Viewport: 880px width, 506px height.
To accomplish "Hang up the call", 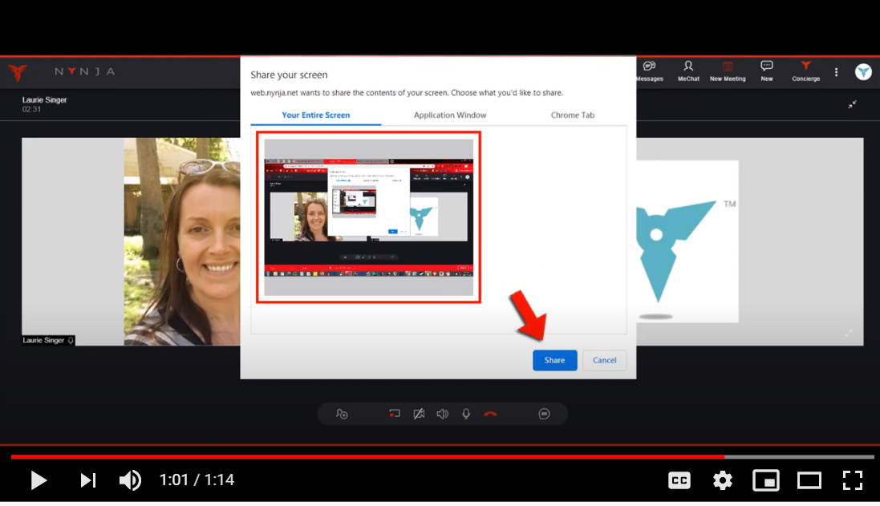I will click(489, 414).
